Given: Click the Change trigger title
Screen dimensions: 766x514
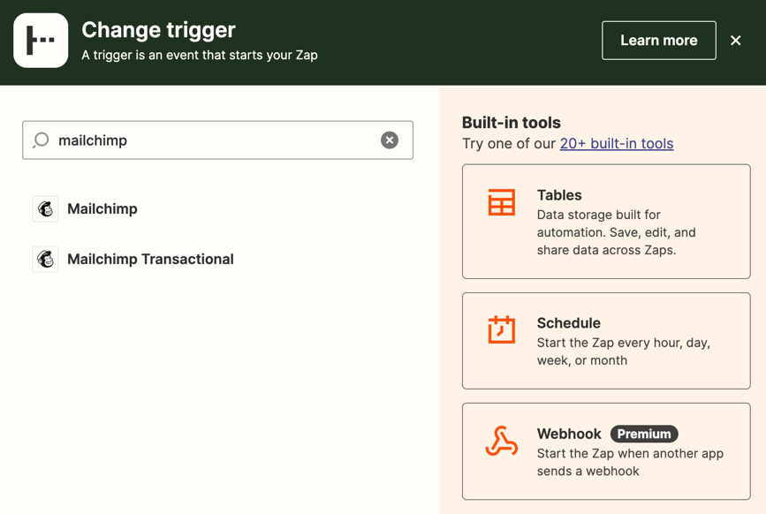Looking at the screenshot, I should tap(159, 30).
